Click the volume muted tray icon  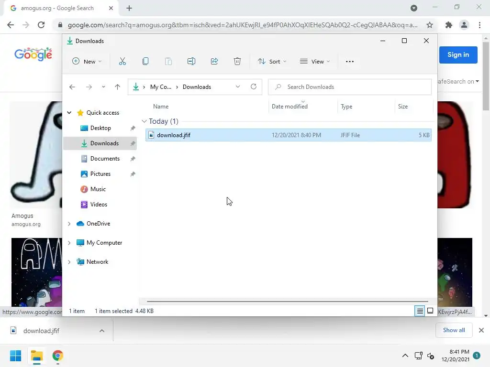(x=431, y=356)
